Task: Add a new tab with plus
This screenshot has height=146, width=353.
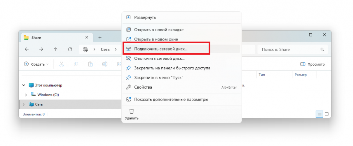Action: [100, 37]
